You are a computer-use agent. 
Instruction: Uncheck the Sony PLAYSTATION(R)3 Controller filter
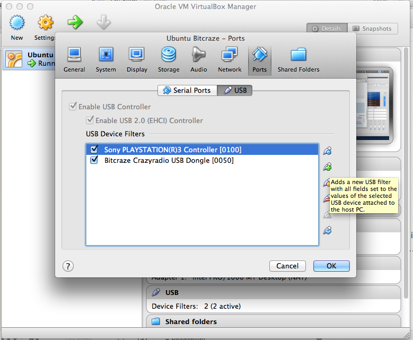[94, 150]
